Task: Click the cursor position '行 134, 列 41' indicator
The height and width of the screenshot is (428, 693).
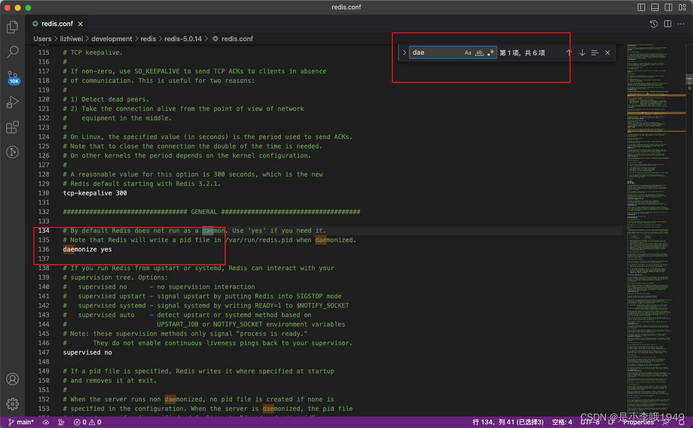Action: pos(508,422)
